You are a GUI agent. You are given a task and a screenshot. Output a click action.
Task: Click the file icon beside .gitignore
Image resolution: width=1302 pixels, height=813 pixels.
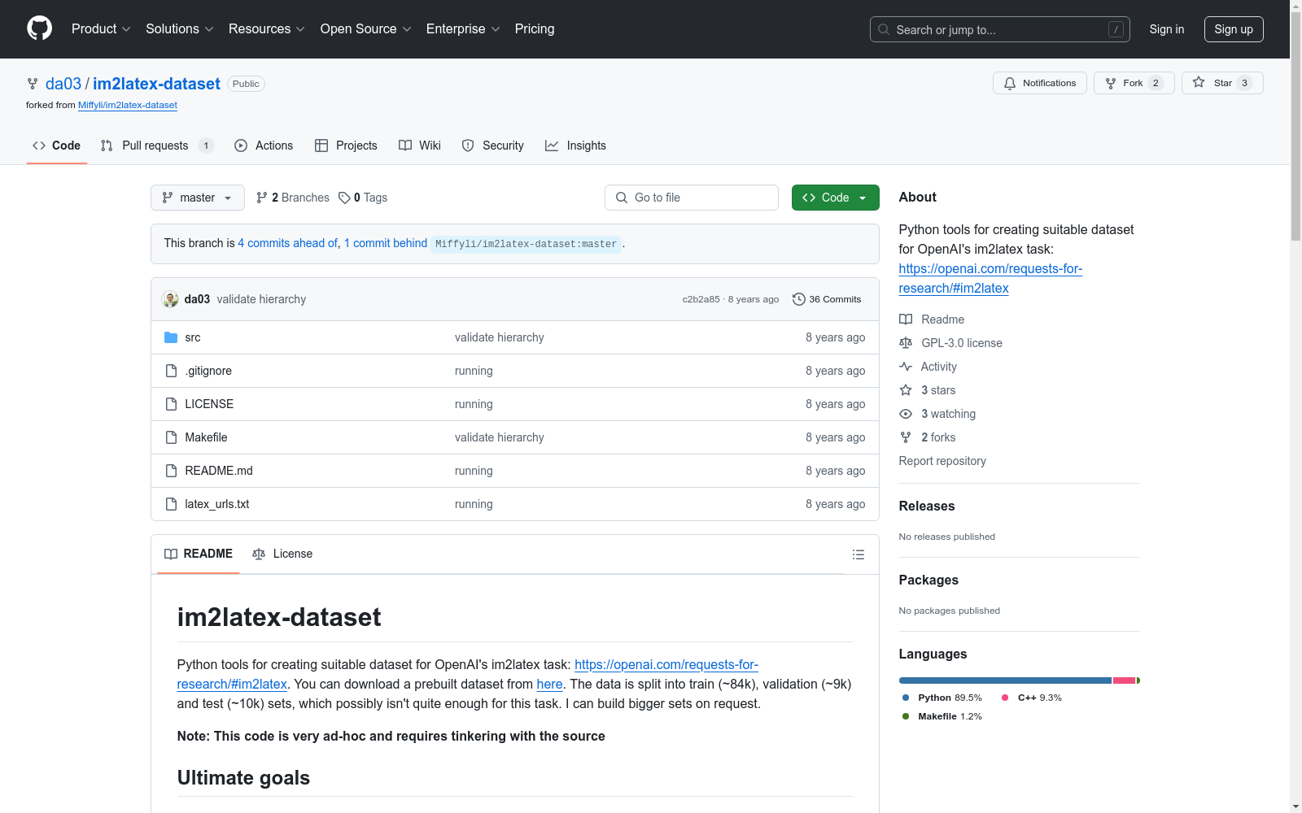[171, 371]
